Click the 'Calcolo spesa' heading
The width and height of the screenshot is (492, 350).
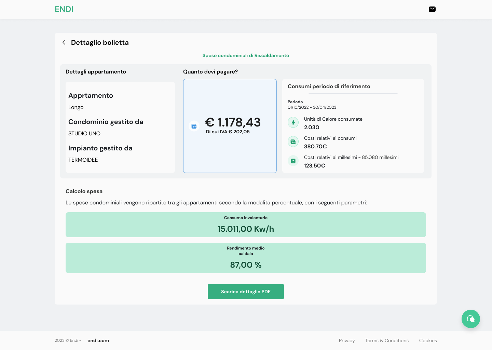[84, 191]
